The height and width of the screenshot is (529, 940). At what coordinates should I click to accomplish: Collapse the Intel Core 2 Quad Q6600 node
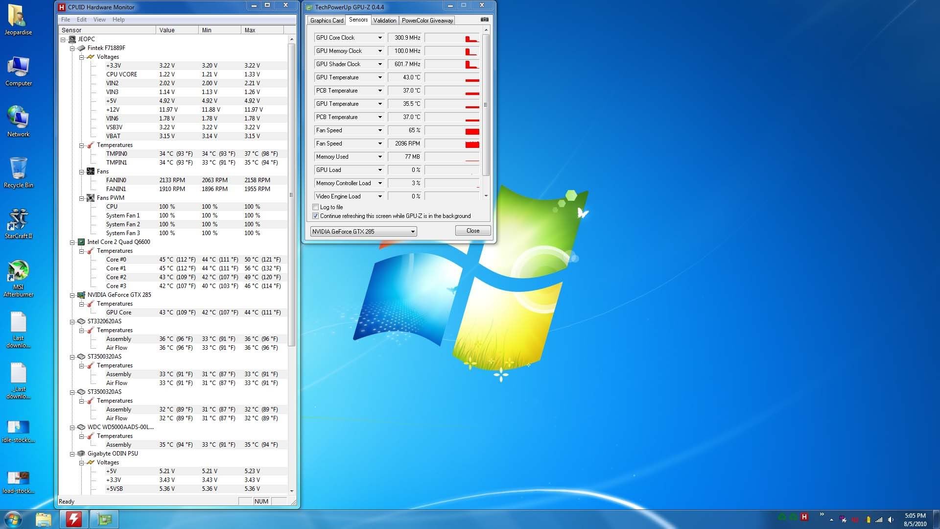[x=72, y=242]
